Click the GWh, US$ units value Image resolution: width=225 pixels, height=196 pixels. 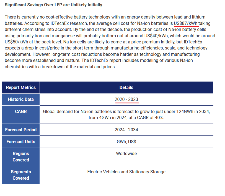[126, 142]
